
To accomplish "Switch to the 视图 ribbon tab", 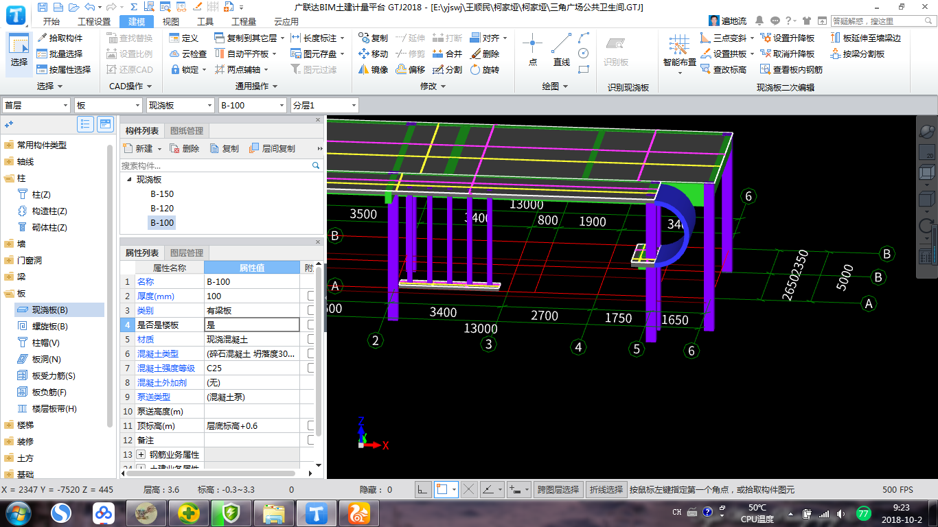I will click(171, 21).
